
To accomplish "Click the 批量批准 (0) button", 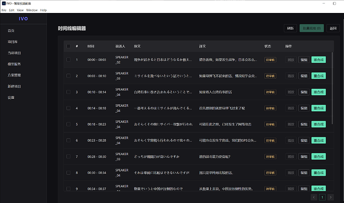I will tap(312, 28).
